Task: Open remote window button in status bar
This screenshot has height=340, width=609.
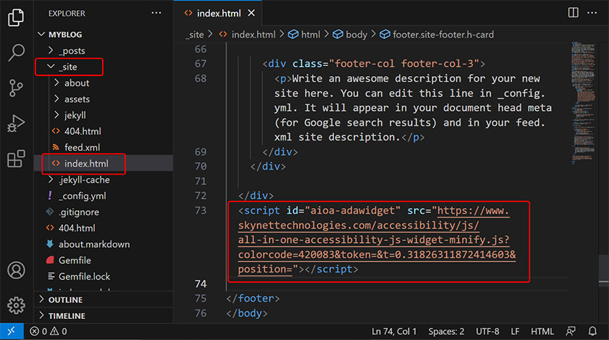Action: [12, 331]
